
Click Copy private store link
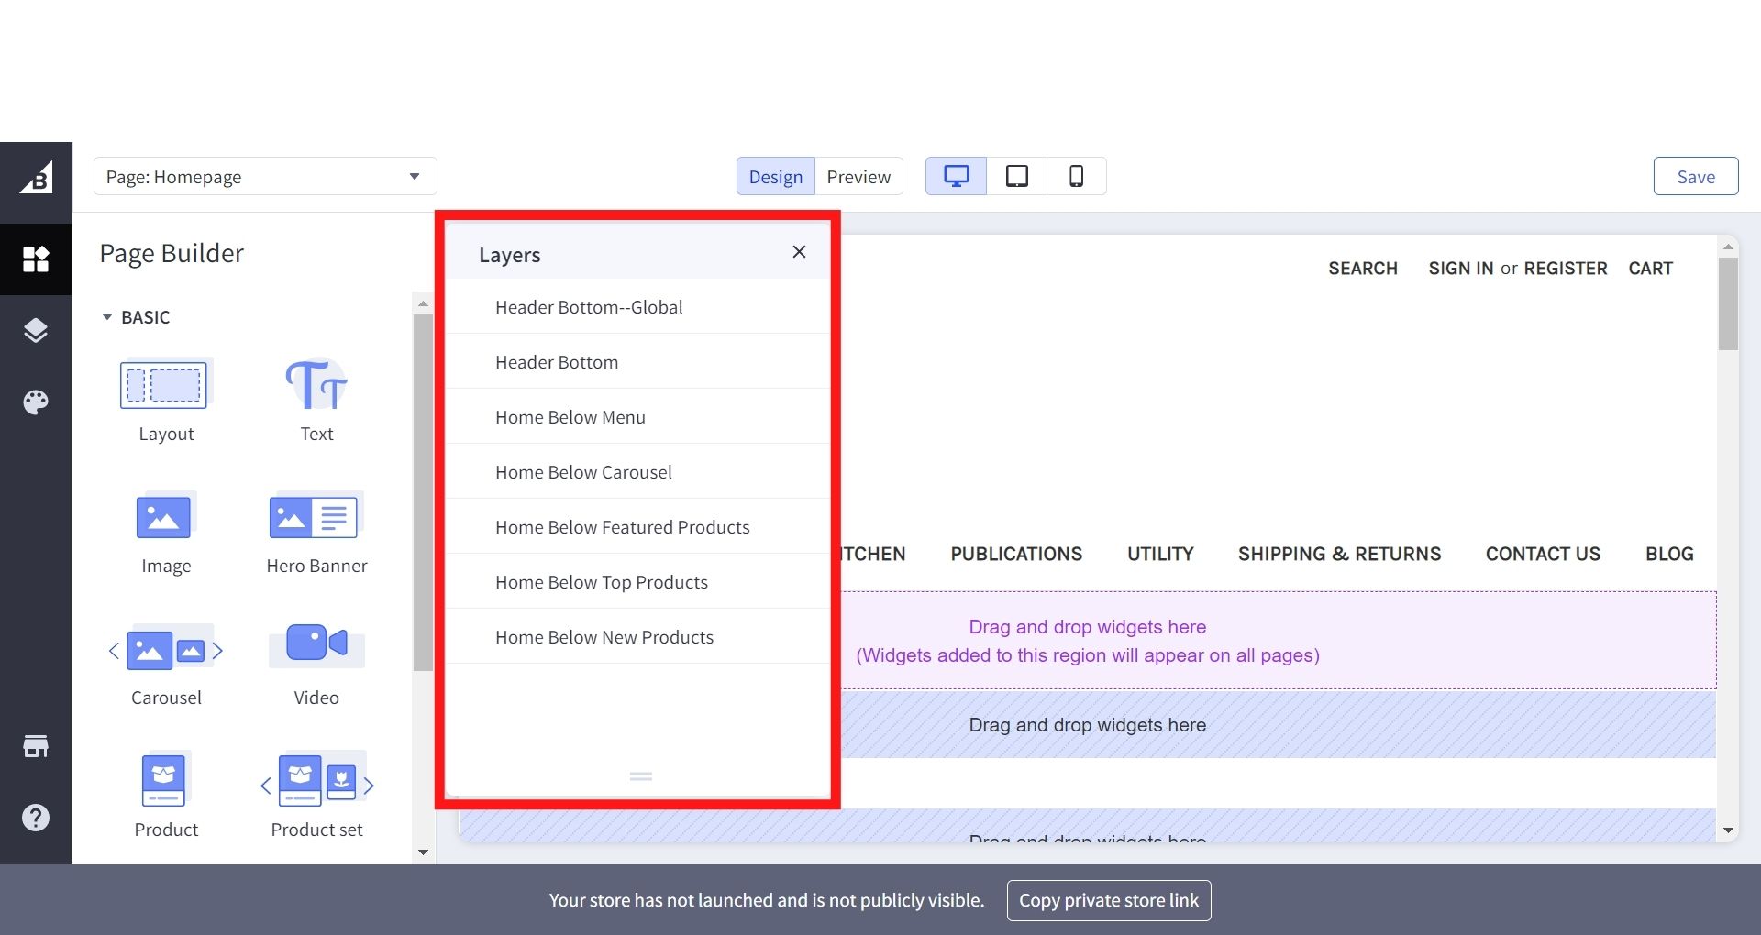pos(1108,900)
